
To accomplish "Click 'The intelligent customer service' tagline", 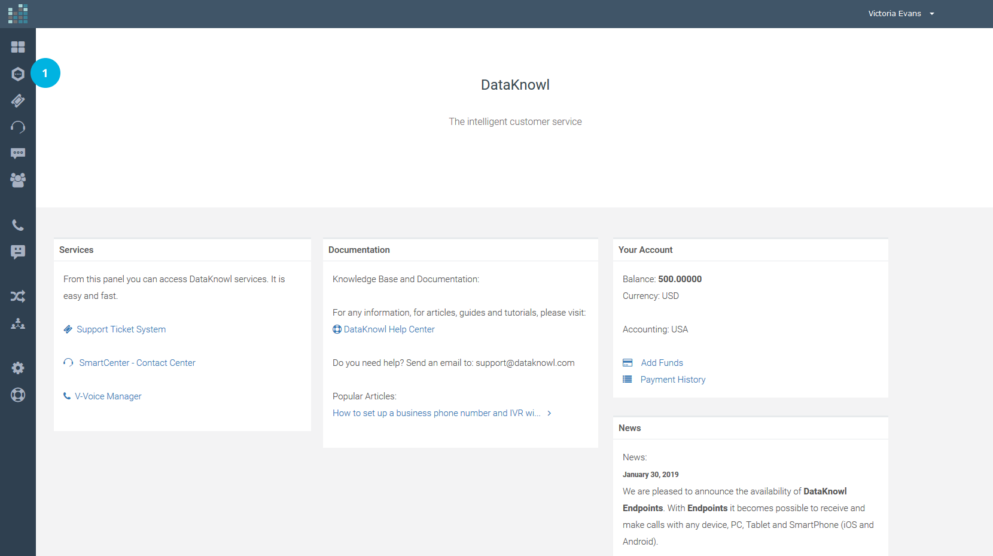I will (x=515, y=122).
